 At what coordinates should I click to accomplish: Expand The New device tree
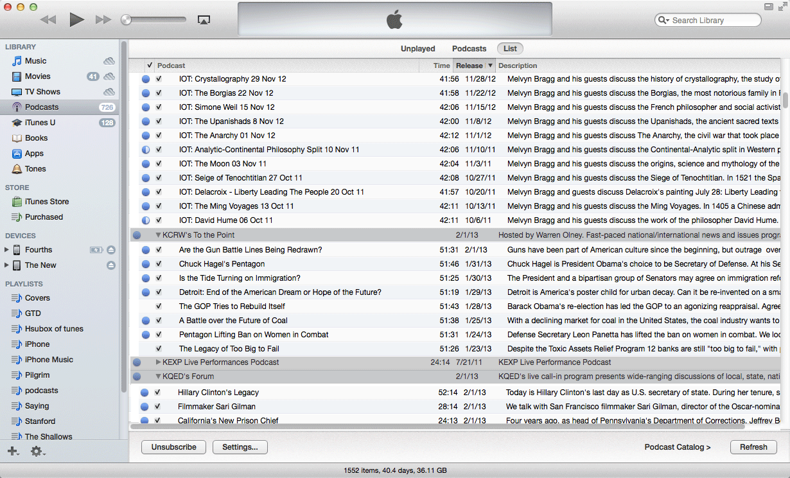6,265
